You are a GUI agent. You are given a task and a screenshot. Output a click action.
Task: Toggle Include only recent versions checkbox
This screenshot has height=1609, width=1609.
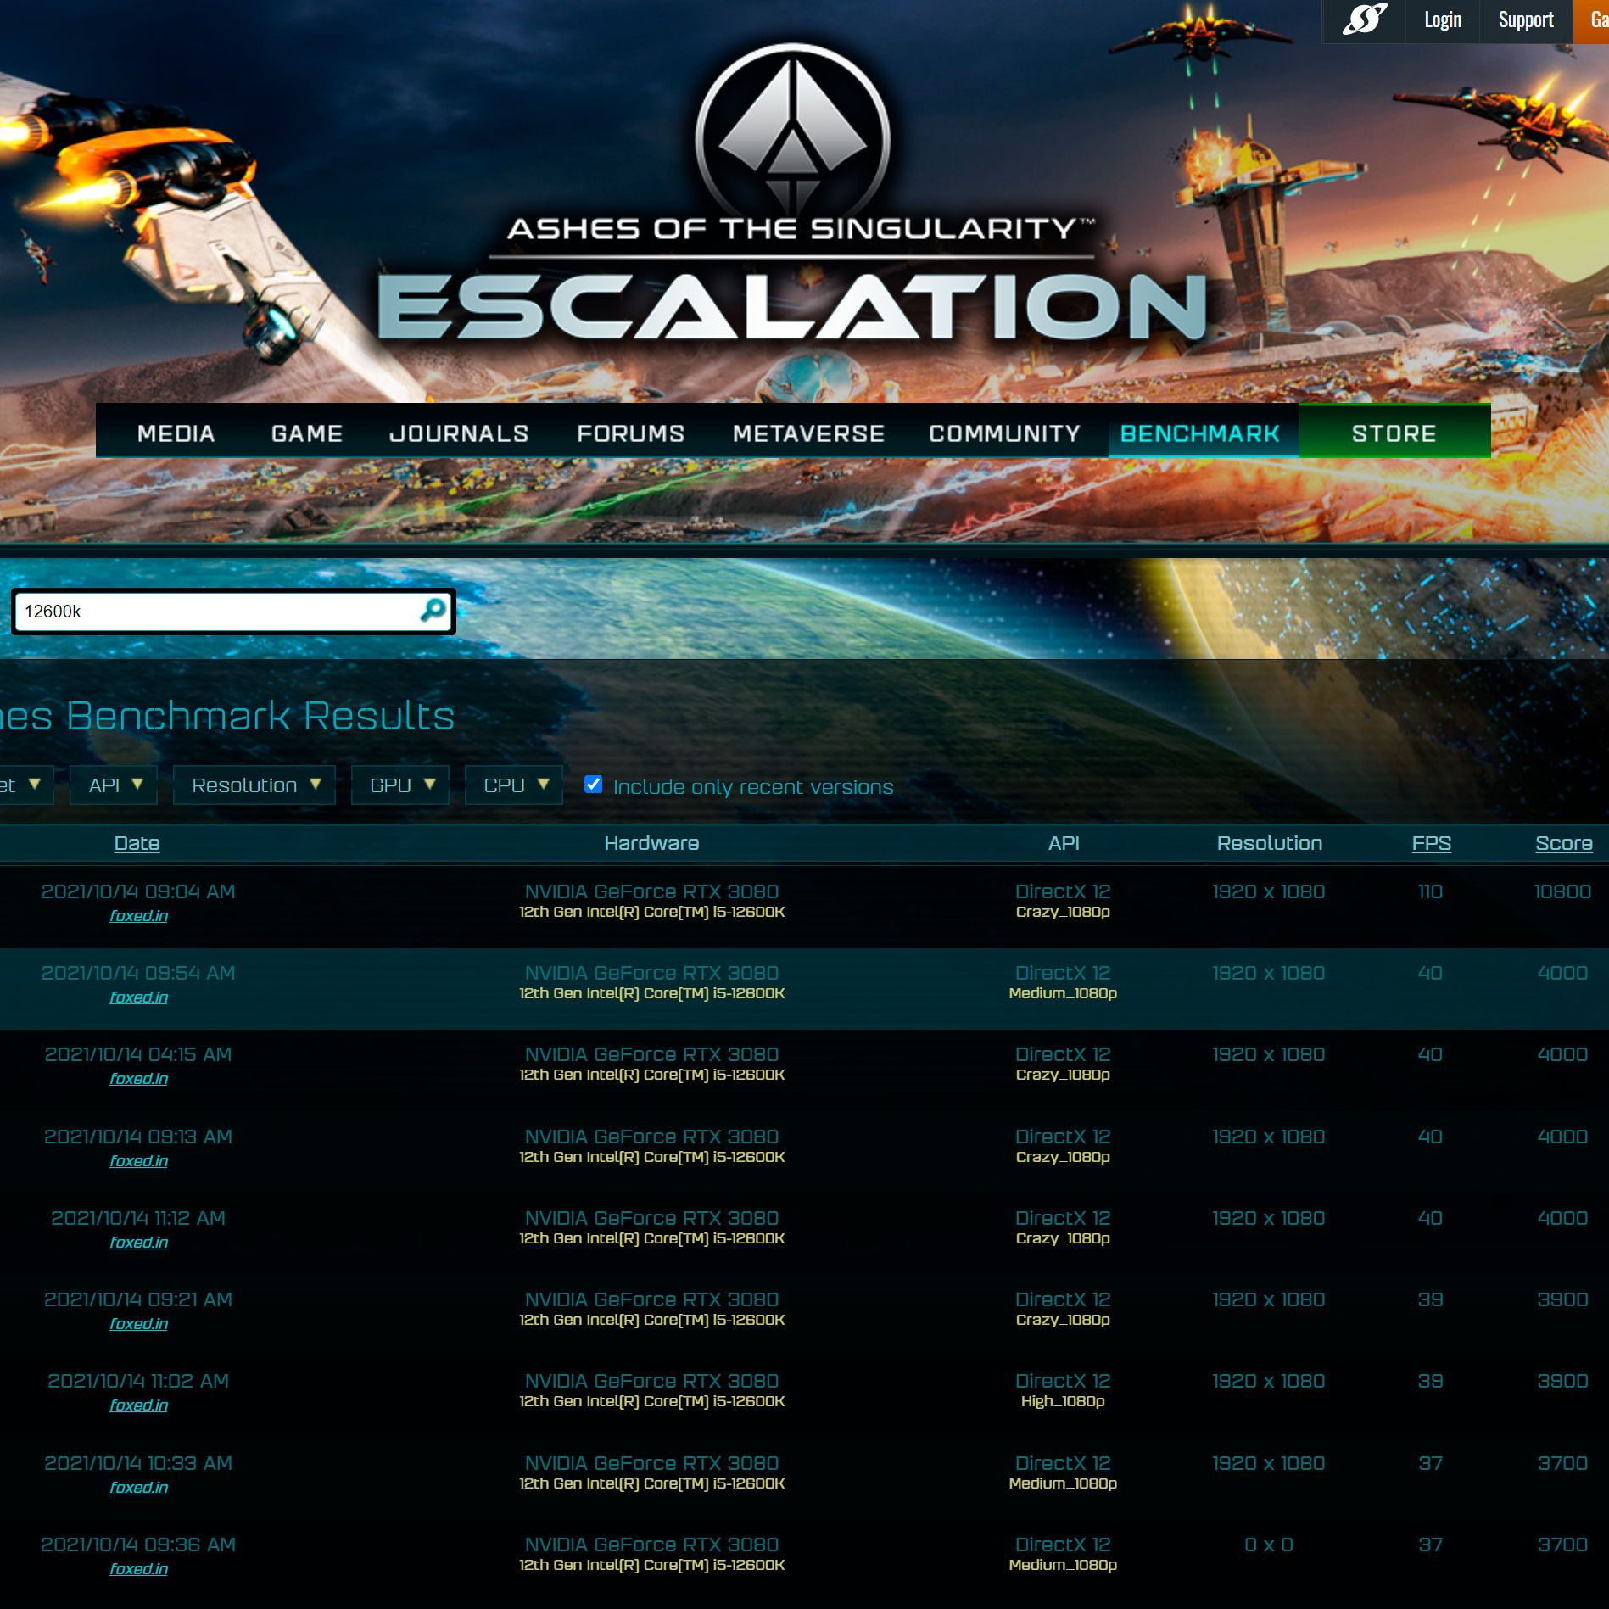point(594,785)
